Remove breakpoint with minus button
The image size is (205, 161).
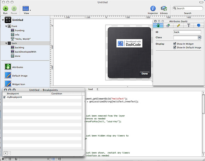point(9,153)
